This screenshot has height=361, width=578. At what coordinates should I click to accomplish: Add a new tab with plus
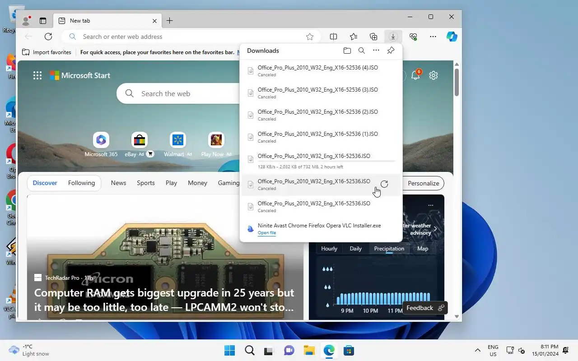(169, 21)
